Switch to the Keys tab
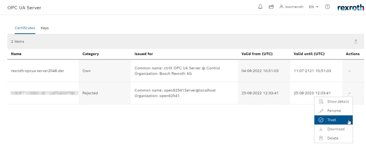This screenshot has height=145, width=366. [45, 28]
